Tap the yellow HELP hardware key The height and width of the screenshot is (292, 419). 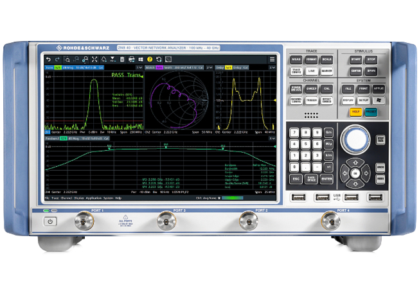[x=355, y=112]
